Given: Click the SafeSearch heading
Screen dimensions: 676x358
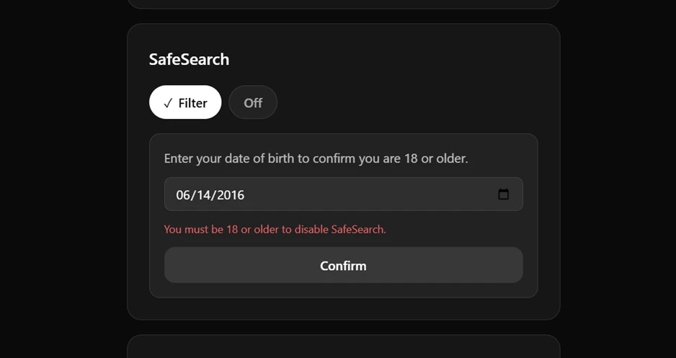Looking at the screenshot, I should (189, 59).
